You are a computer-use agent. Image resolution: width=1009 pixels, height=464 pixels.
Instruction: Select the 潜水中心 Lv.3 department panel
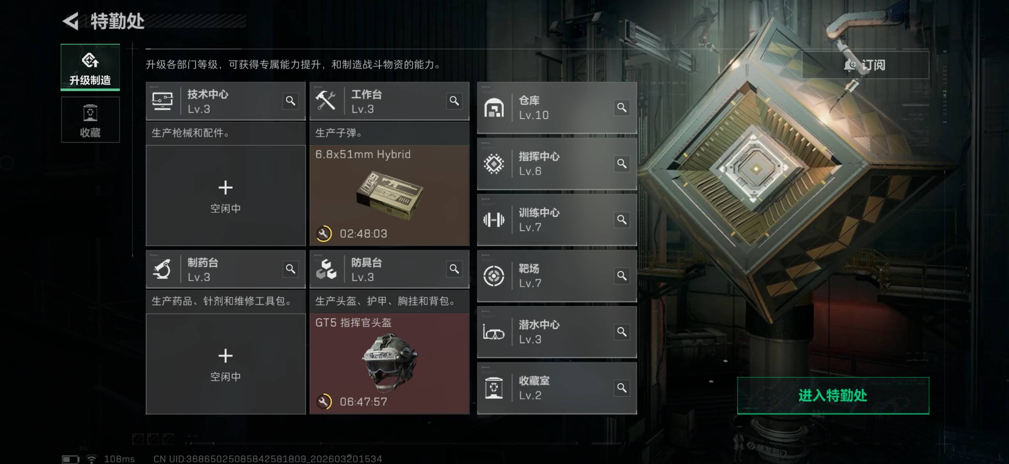click(x=556, y=332)
